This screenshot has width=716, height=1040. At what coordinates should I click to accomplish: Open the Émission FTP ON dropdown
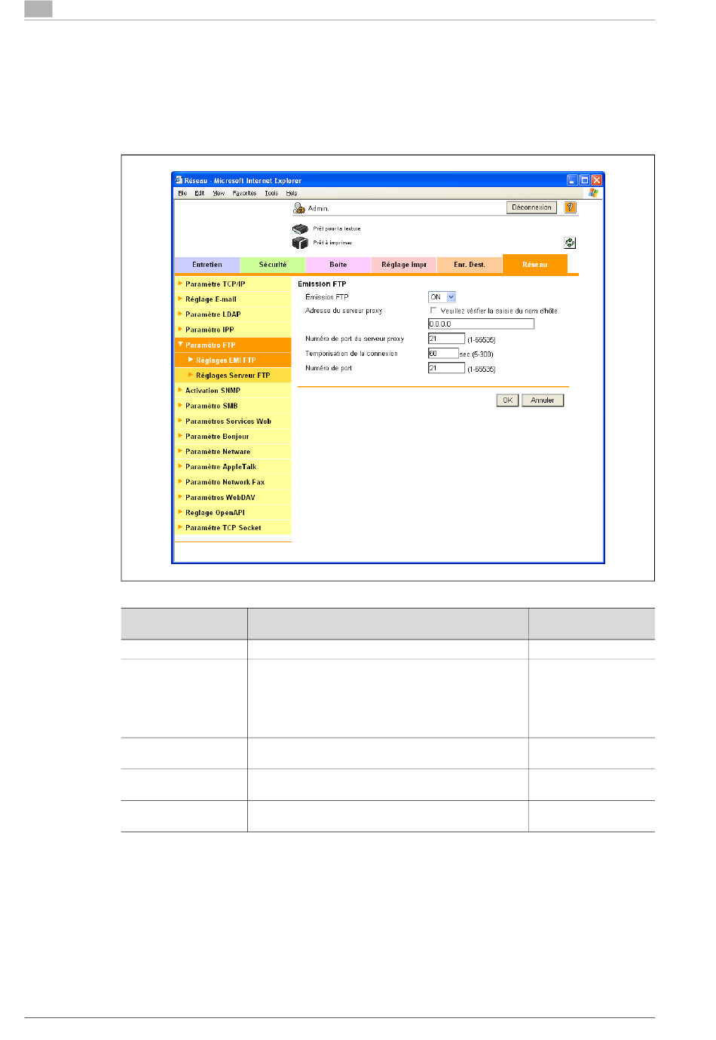442,297
